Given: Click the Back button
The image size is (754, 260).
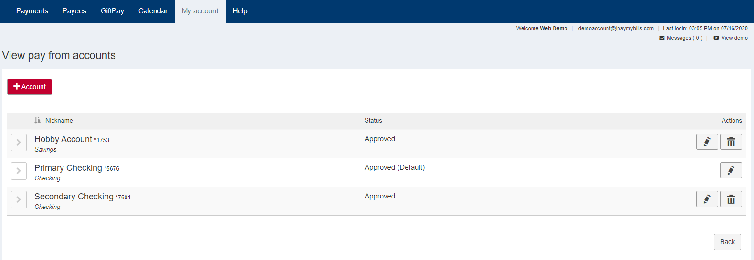Looking at the screenshot, I should (x=727, y=242).
